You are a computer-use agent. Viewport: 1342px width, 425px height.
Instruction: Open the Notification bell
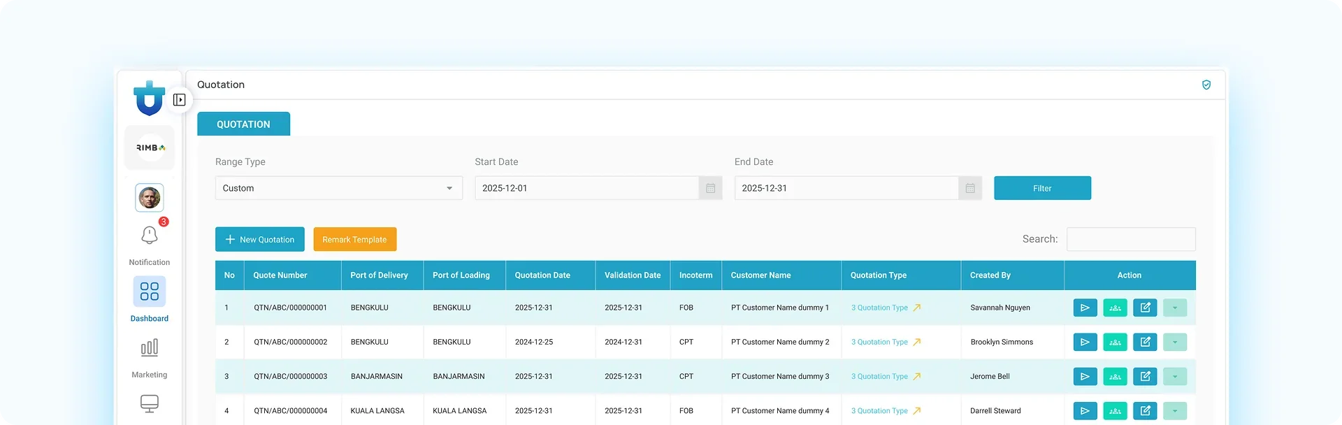pos(150,236)
